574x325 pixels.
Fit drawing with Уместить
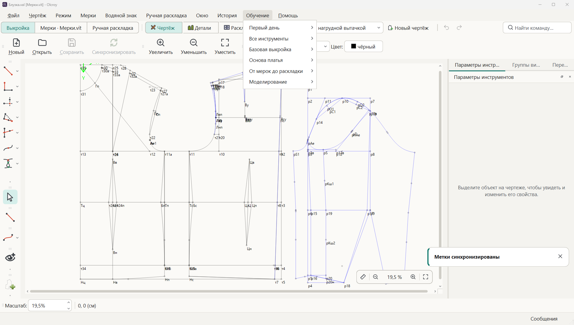225,46
